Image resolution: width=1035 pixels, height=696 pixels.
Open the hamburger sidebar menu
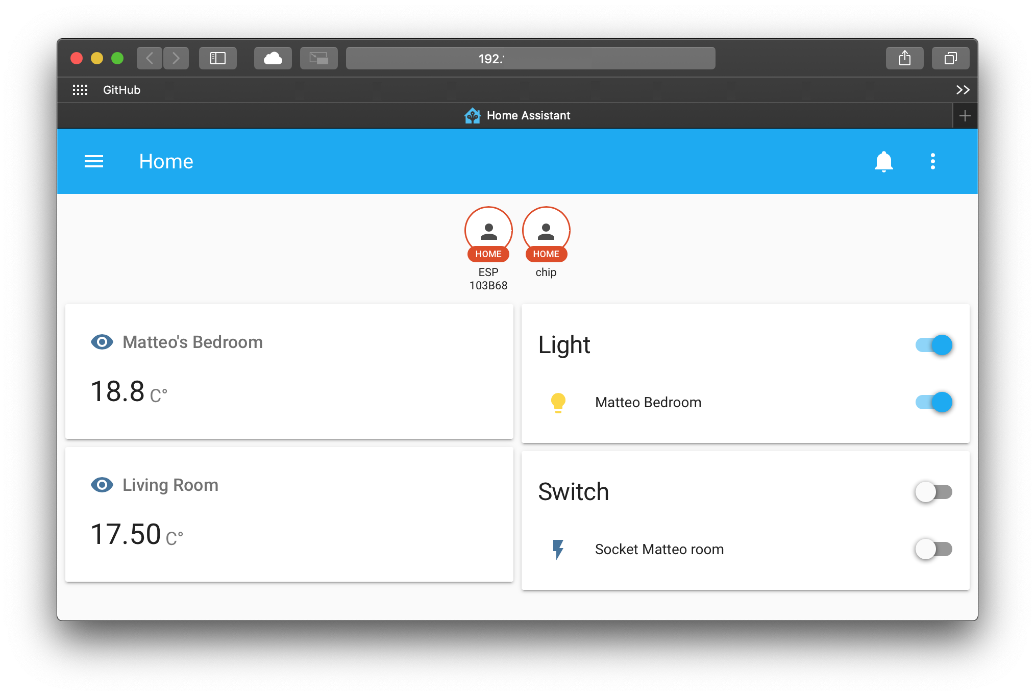pyautogui.click(x=94, y=162)
